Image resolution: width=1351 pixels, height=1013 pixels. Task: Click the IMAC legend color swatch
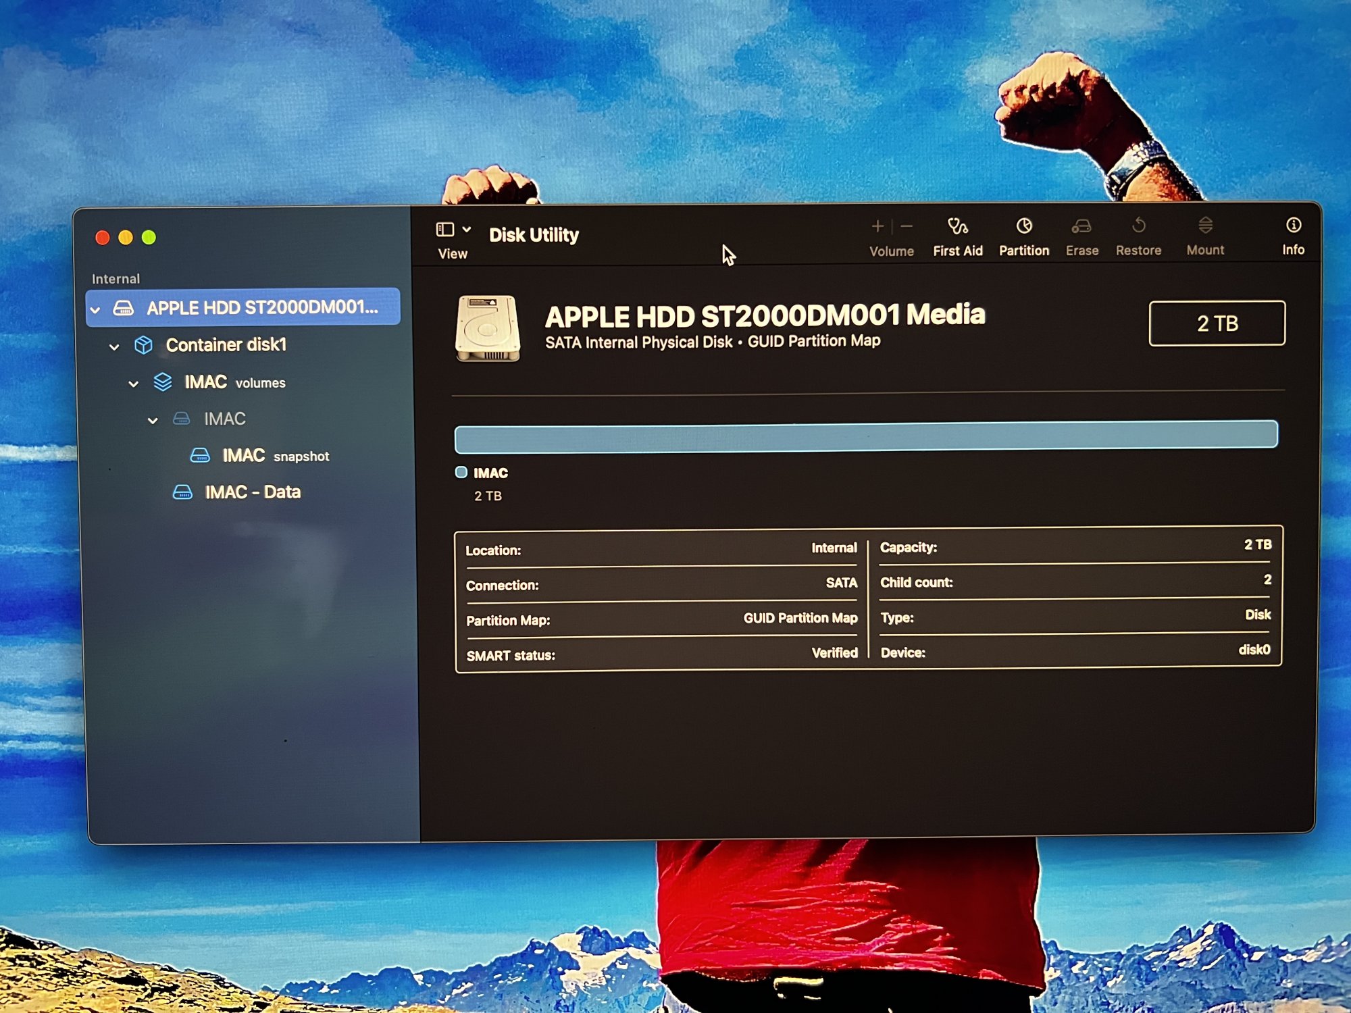point(461,473)
